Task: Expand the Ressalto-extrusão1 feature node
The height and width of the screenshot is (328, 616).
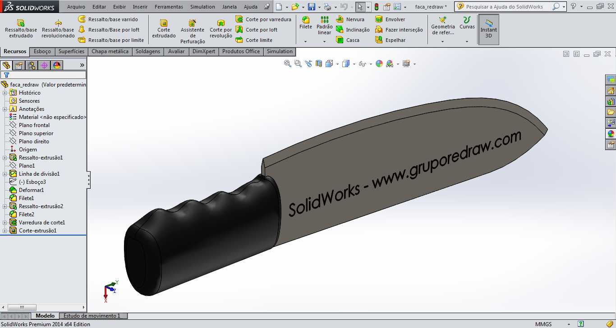Action: click(x=5, y=158)
